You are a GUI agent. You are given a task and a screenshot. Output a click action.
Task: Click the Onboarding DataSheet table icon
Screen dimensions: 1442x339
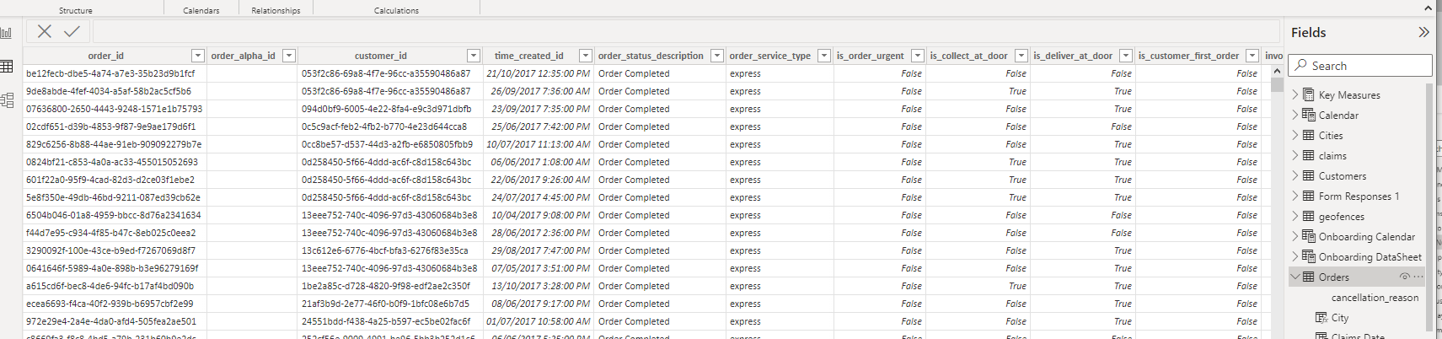click(1309, 256)
